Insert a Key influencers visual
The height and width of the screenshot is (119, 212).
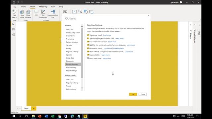(x=43, y=14)
